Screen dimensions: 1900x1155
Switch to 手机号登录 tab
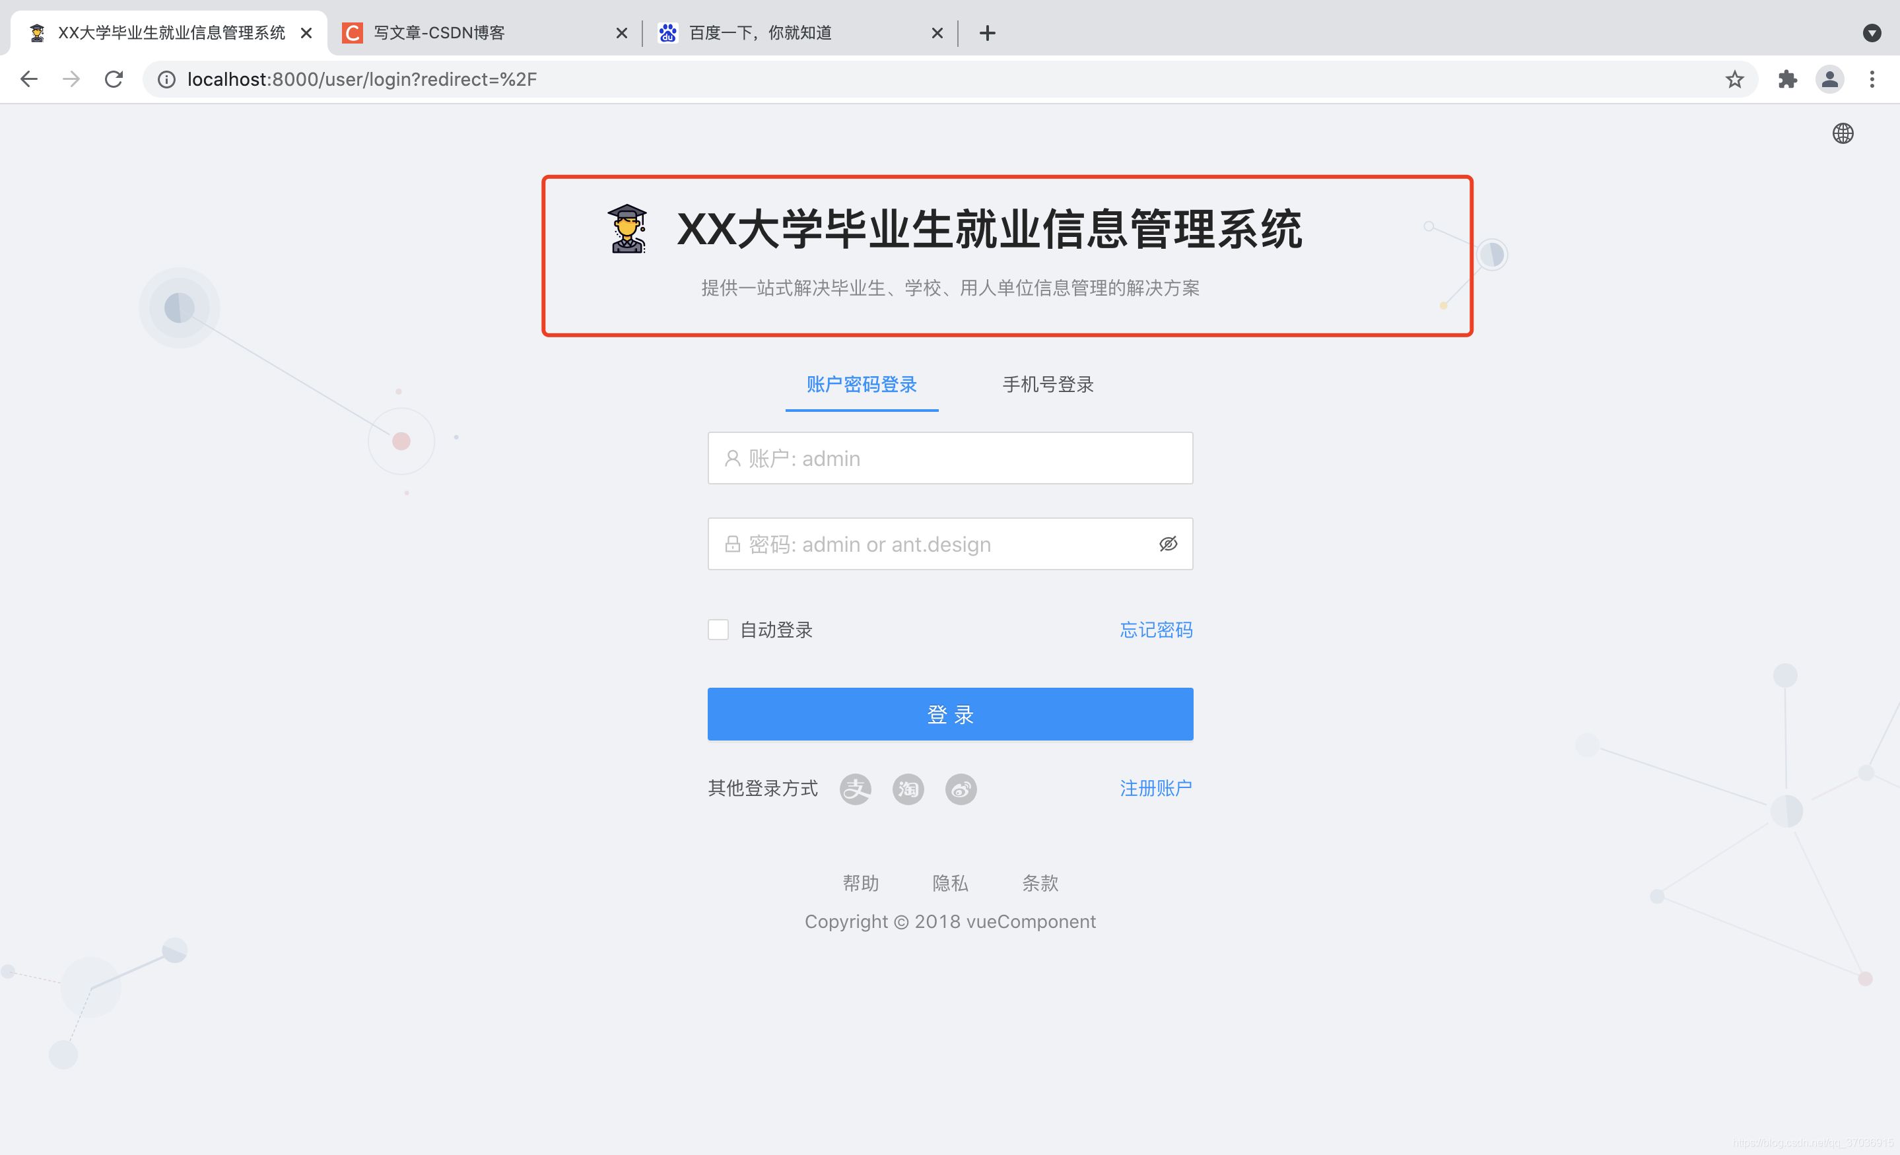(x=1047, y=384)
